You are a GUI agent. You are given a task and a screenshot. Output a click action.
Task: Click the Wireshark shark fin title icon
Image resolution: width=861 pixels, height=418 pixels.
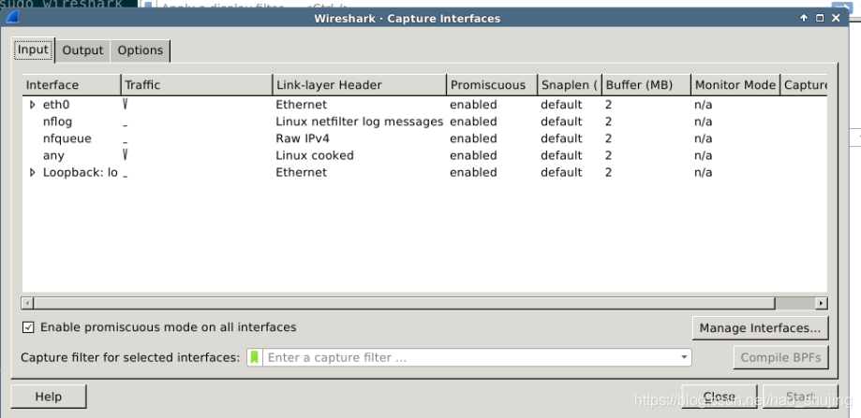pyautogui.click(x=12, y=18)
